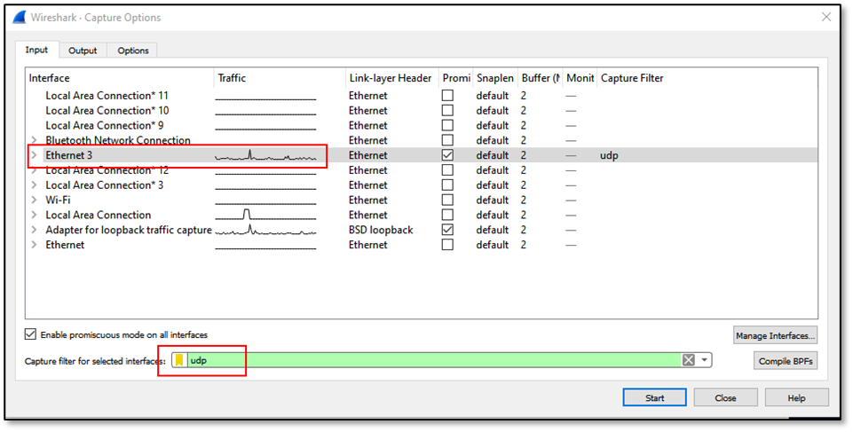Select Local Area Connection* 11 interface name
Viewport: 853px width, 432px height.
[107, 96]
